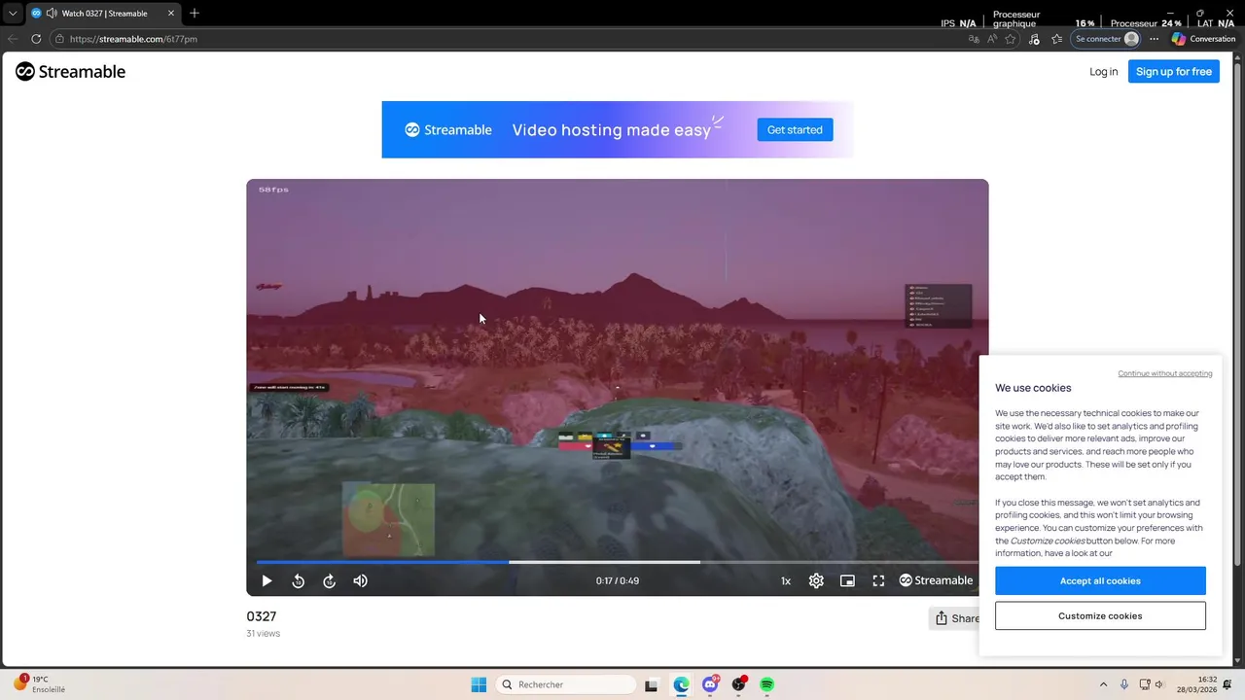Enable picture-in-picture mode
The image size is (1245, 700).
(847, 580)
